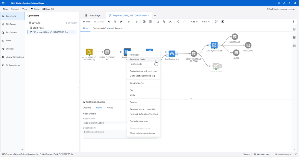299x157 pixels.
Task: Click the scissors cut toolbar icon
Action: [170, 22]
